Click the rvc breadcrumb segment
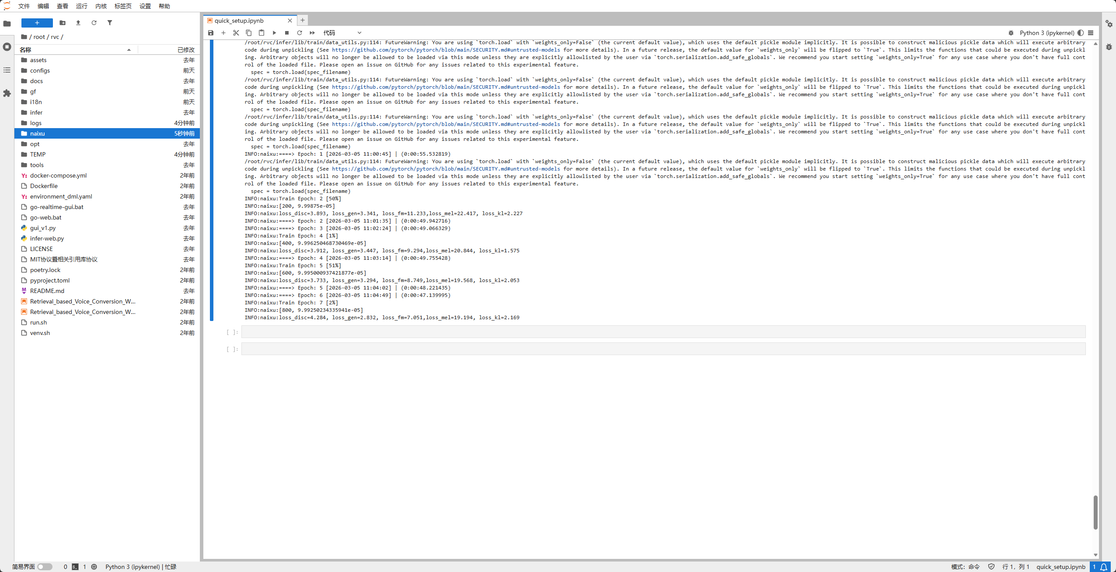Screen dimensions: 1116x572 55,37
